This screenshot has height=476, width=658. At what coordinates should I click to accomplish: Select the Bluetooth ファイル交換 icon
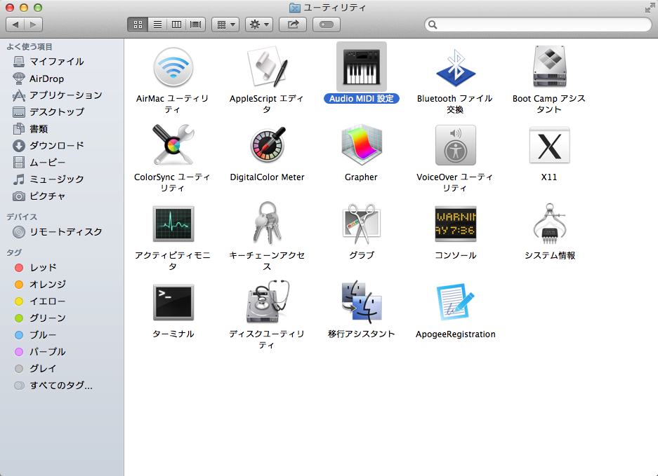[455, 67]
